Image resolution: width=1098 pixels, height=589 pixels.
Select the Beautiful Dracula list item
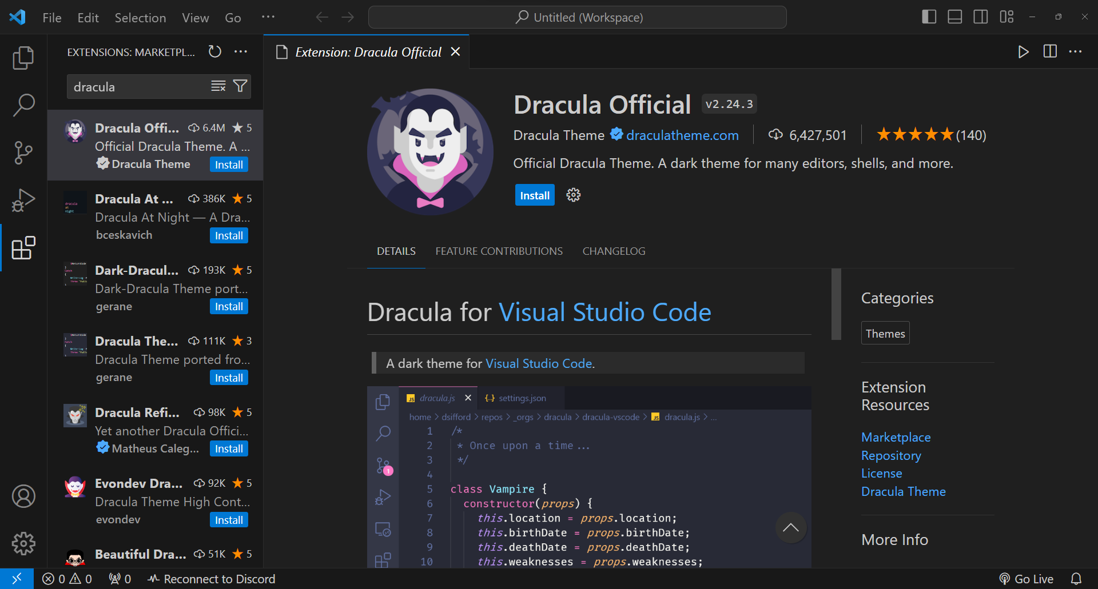click(x=155, y=554)
